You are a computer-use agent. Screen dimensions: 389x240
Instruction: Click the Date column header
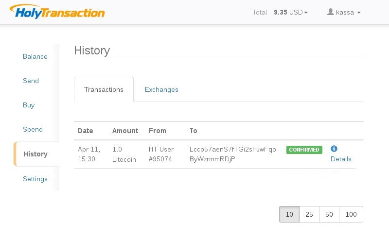coord(86,131)
